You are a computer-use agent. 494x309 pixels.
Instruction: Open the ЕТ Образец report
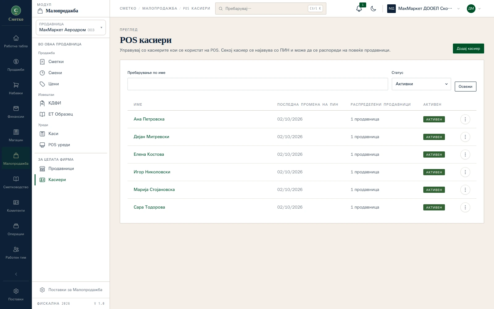(x=71, y=114)
